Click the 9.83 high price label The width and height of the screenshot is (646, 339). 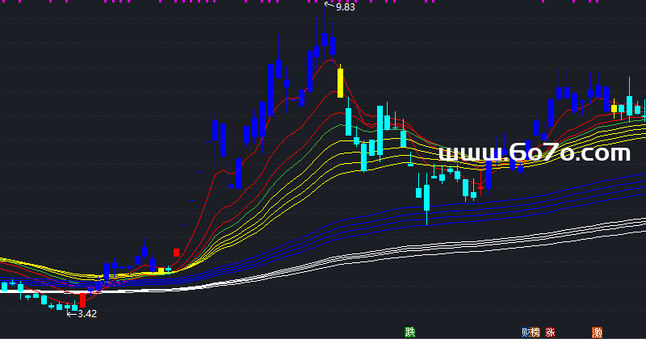click(346, 7)
